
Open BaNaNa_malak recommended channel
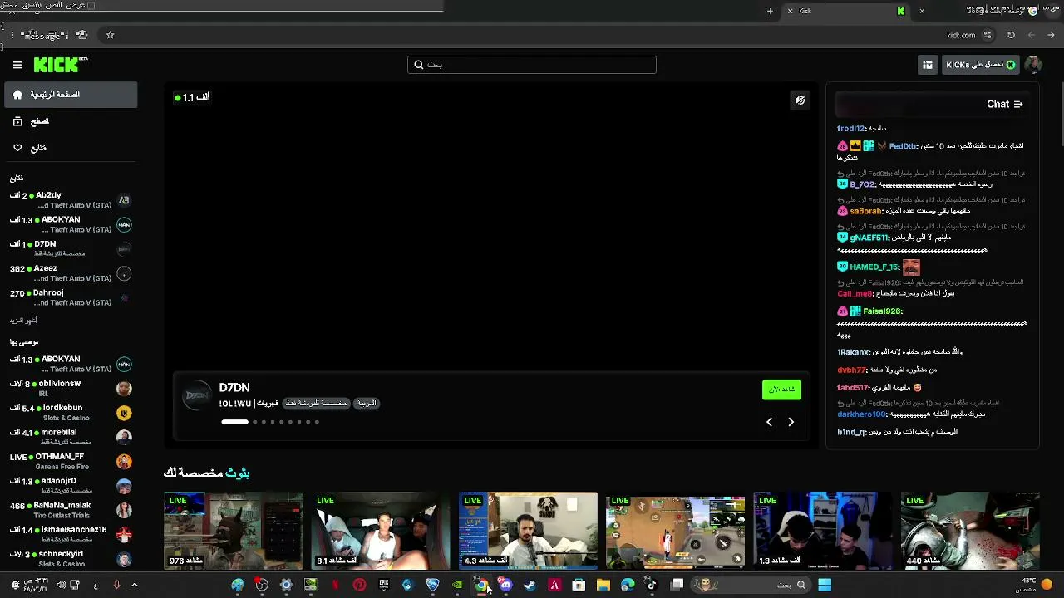tap(71, 510)
